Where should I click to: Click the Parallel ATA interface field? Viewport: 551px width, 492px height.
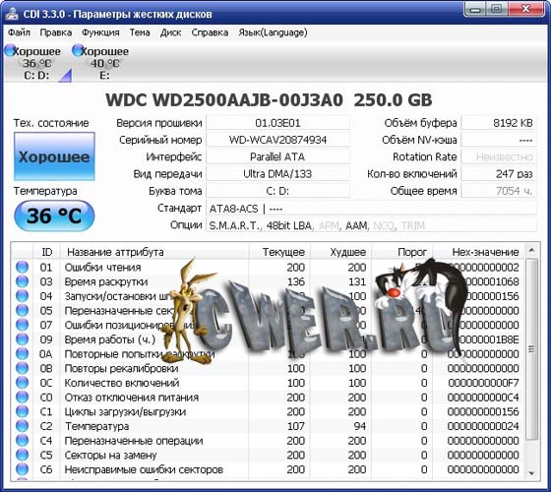(x=277, y=156)
